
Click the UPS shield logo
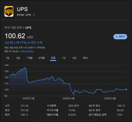9,11
